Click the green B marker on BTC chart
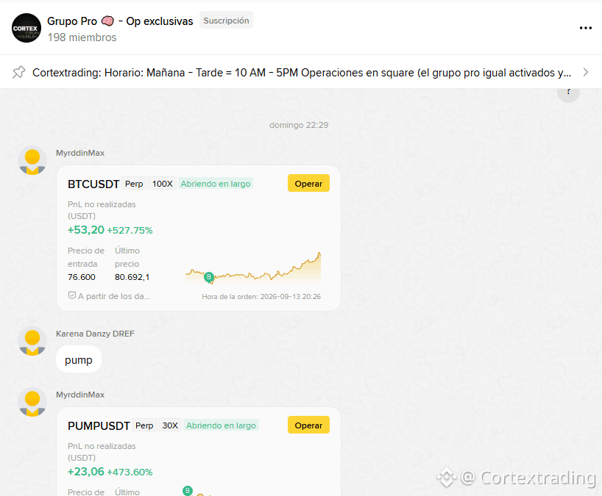602x496 pixels. (x=209, y=277)
